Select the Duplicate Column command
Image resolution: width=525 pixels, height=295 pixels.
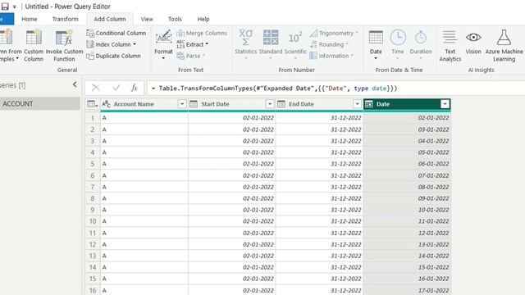coord(113,56)
